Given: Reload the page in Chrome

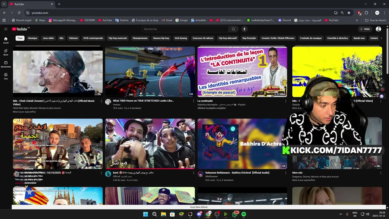Looking at the screenshot, I should pyautogui.click(x=19, y=13).
